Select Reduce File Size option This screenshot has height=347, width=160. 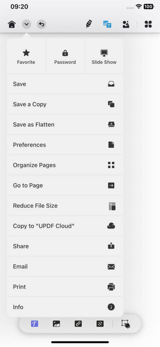(x=65, y=206)
